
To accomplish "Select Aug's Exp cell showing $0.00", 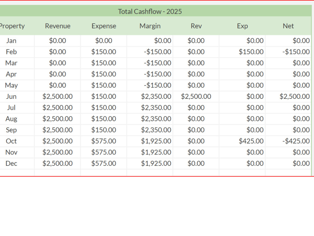I will [x=242, y=119].
